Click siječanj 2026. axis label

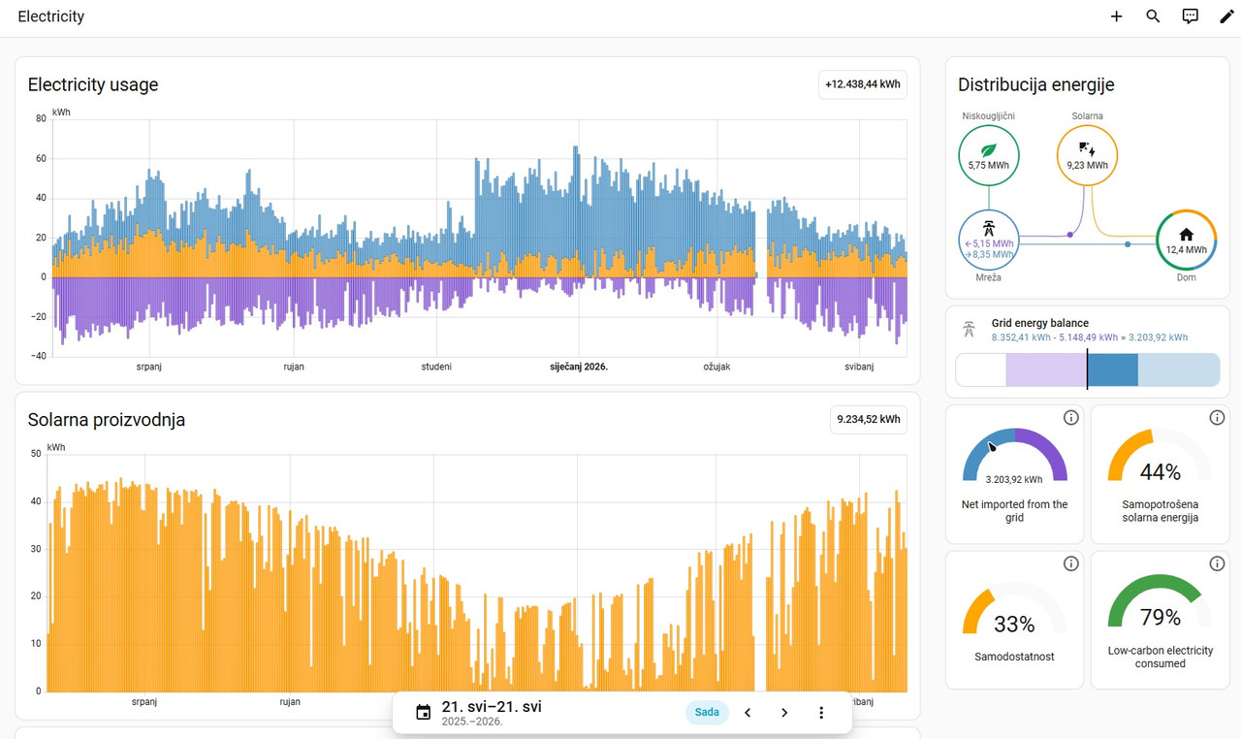(x=579, y=367)
